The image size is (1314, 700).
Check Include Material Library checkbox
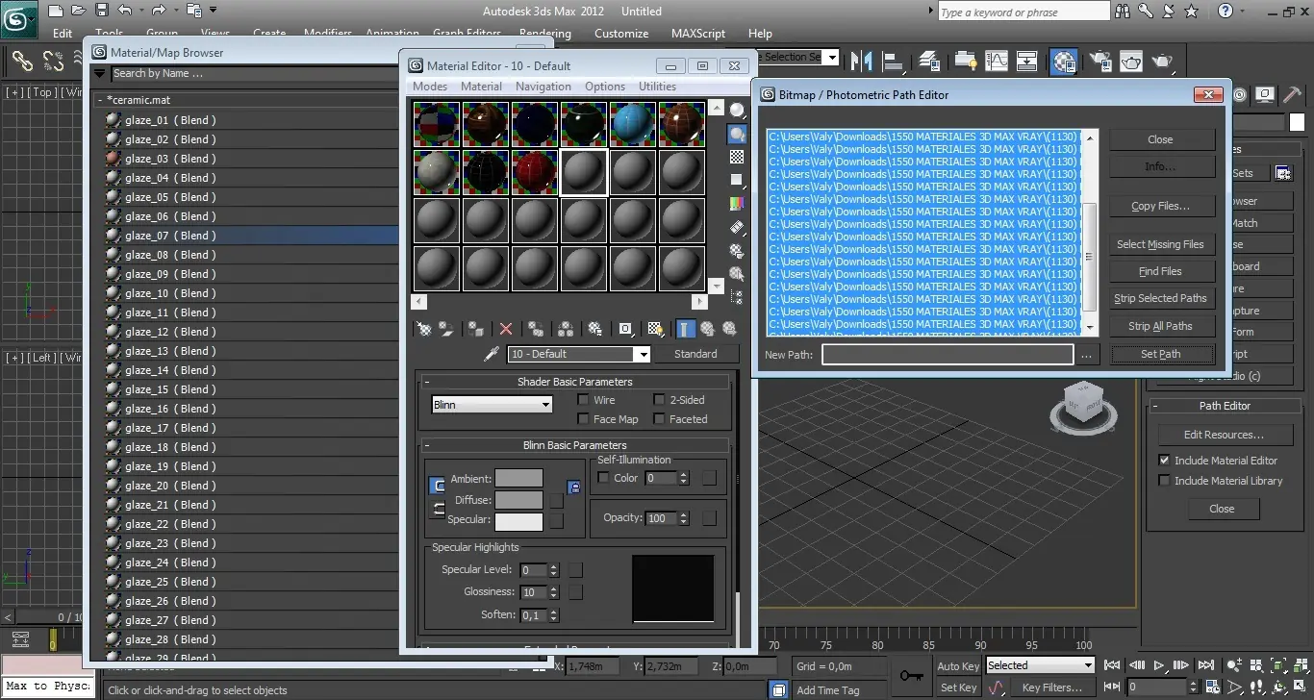coord(1164,481)
